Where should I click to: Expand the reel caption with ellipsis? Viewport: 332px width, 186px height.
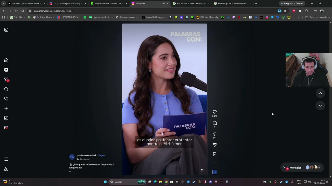pos(70,171)
